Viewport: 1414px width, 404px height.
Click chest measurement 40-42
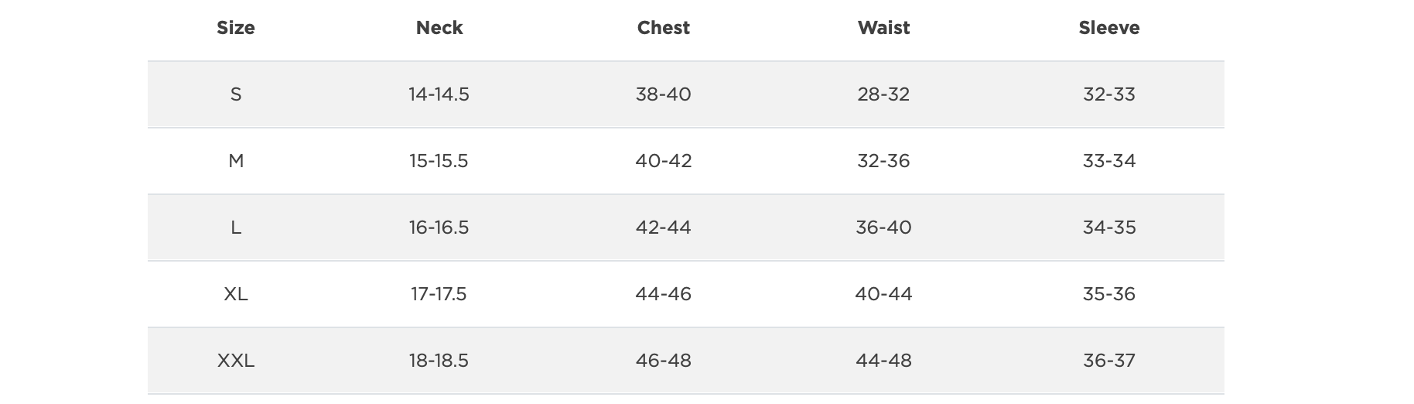pos(663,161)
